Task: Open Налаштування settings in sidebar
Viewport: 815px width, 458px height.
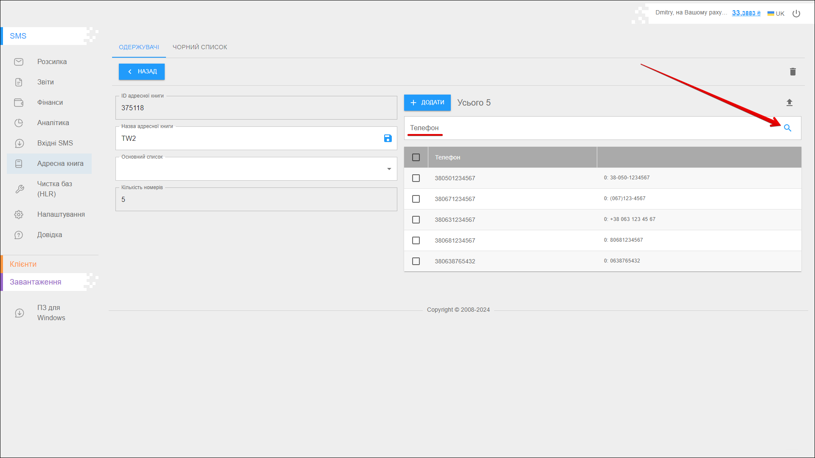Action: tap(61, 215)
